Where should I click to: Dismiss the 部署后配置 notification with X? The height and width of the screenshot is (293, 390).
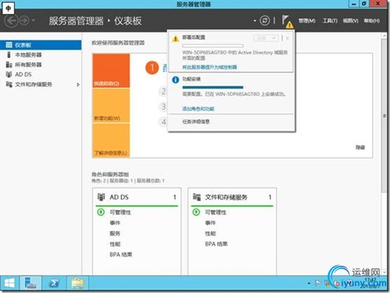pos(287,38)
